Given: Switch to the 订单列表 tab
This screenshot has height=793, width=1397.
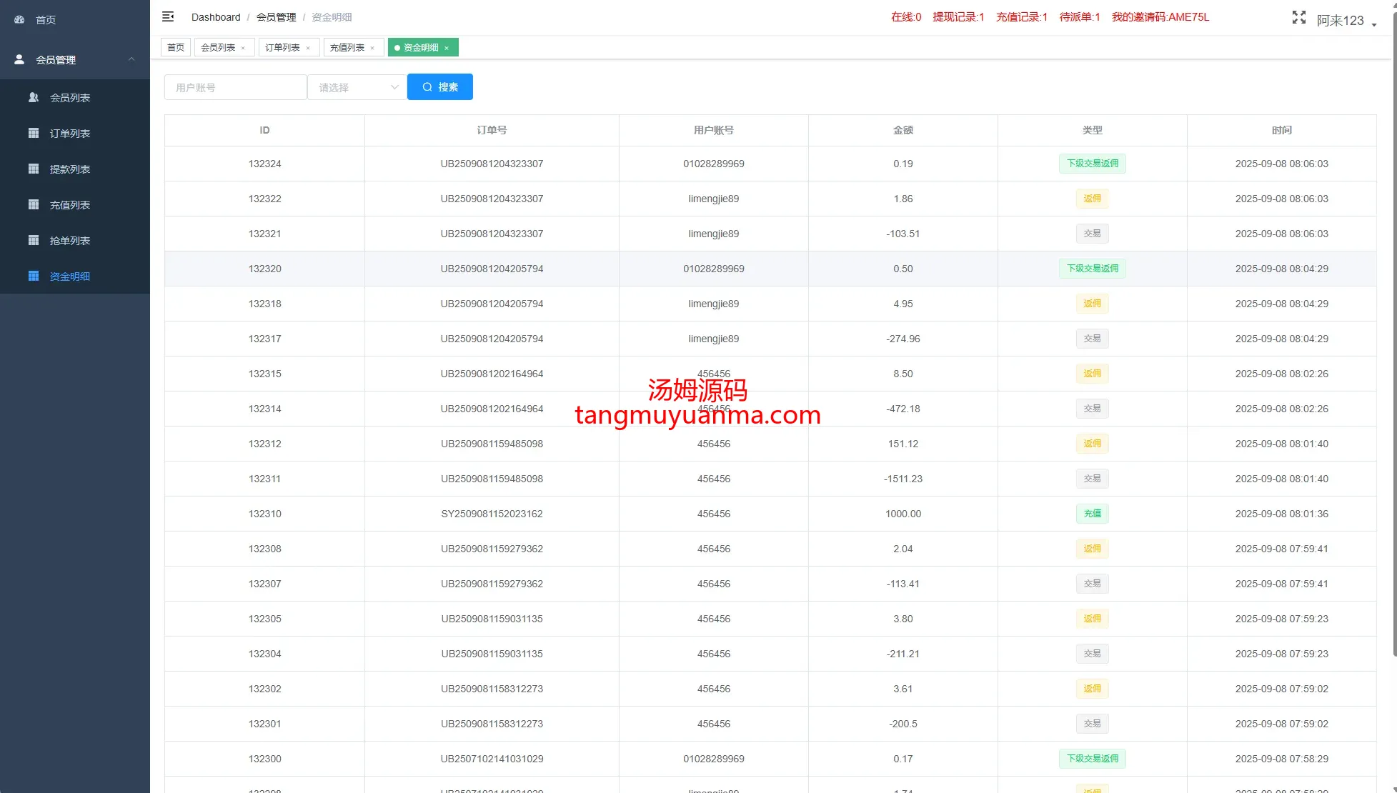Looking at the screenshot, I should pyautogui.click(x=282, y=48).
